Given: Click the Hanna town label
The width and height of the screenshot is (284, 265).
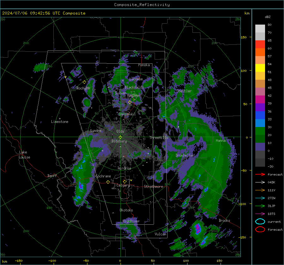Looking at the screenshot, I should [221, 141].
